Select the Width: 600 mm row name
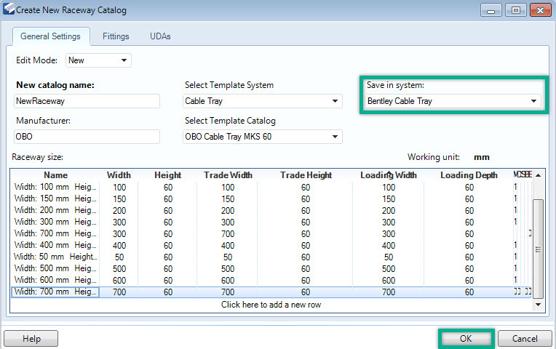 pyautogui.click(x=55, y=280)
